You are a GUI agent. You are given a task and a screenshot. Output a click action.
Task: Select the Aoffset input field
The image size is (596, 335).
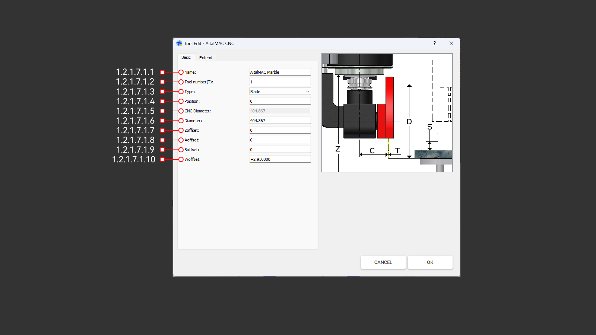pos(280,140)
